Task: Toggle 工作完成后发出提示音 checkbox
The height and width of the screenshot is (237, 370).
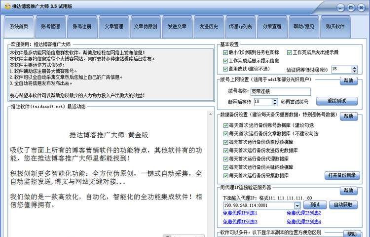Action: click(x=290, y=52)
